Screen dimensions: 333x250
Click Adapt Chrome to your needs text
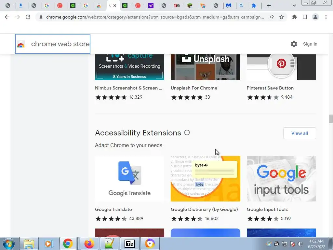(x=128, y=146)
